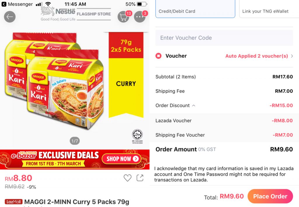
Task: Tap the heart wishlist icon
Action: tap(127, 178)
